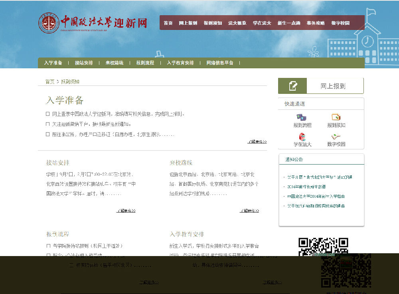
Task: Click the 首页 breadcrumb link
Action: coord(50,81)
